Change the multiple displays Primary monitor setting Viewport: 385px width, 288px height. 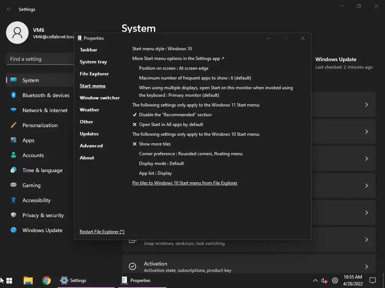(x=216, y=91)
